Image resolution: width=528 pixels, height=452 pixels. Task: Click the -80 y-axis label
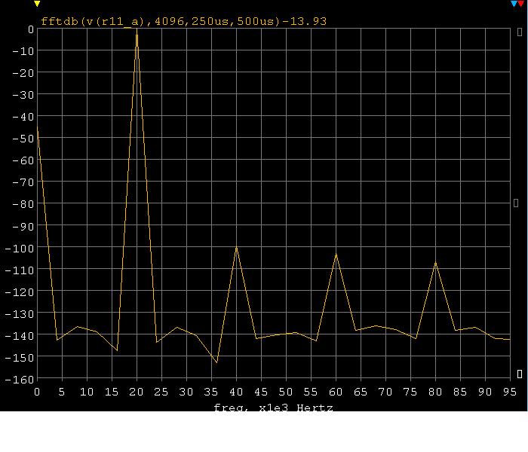point(23,204)
